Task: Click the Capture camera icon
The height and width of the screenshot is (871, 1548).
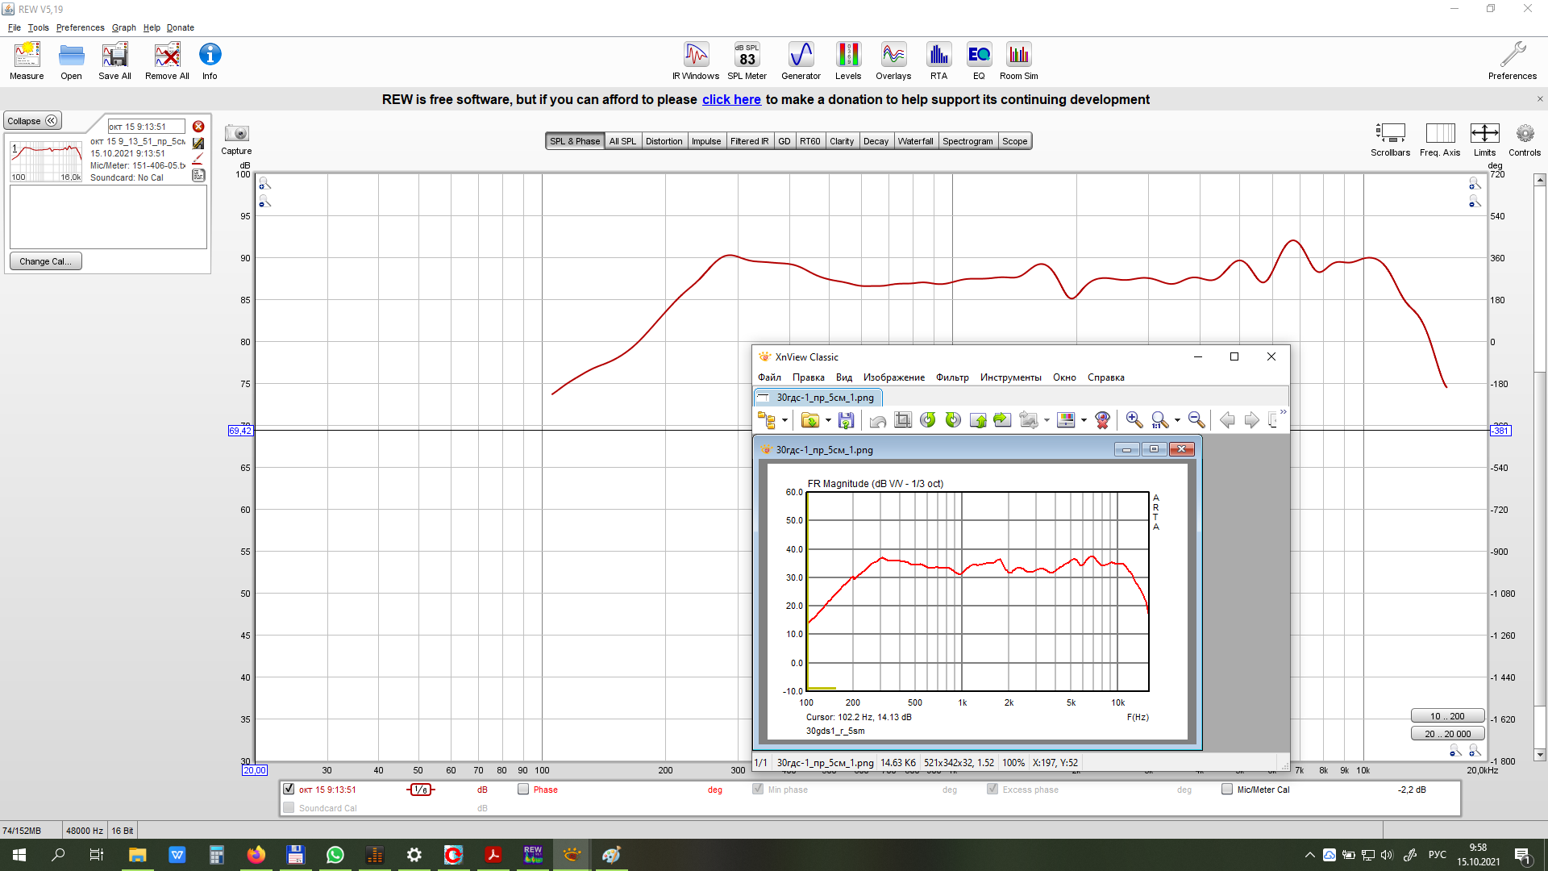Action: pyautogui.click(x=236, y=134)
